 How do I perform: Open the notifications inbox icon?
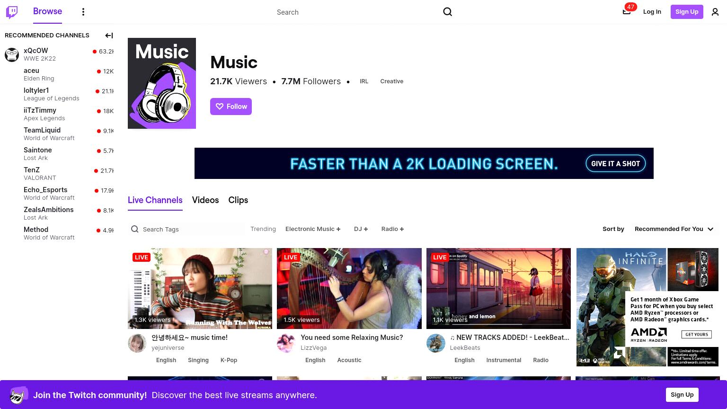627,12
